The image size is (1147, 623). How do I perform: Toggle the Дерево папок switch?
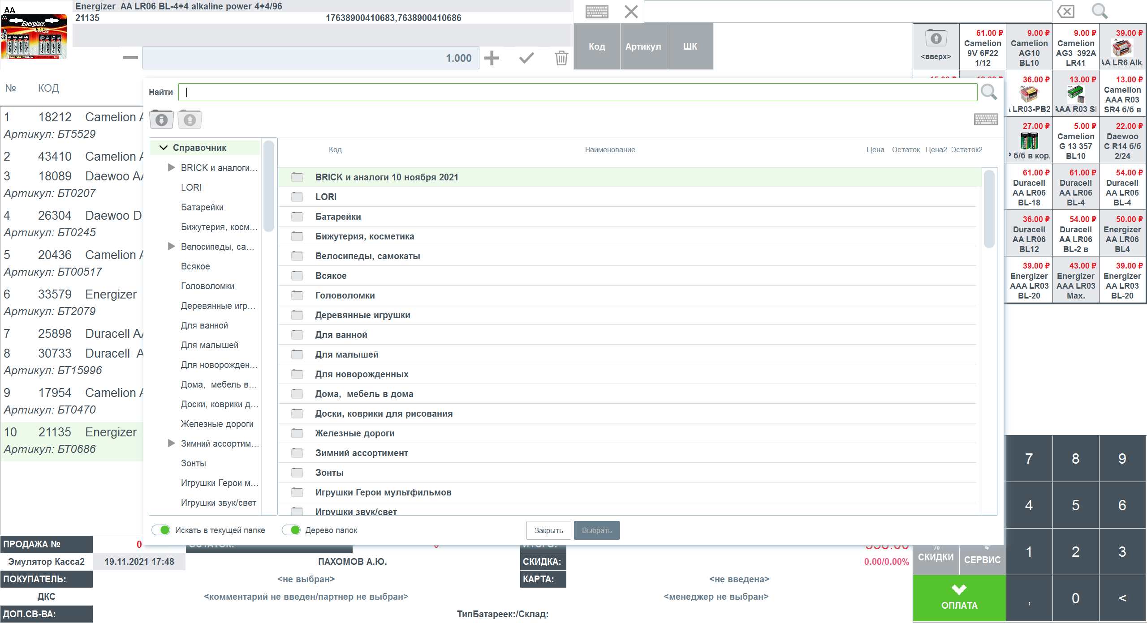(x=291, y=530)
